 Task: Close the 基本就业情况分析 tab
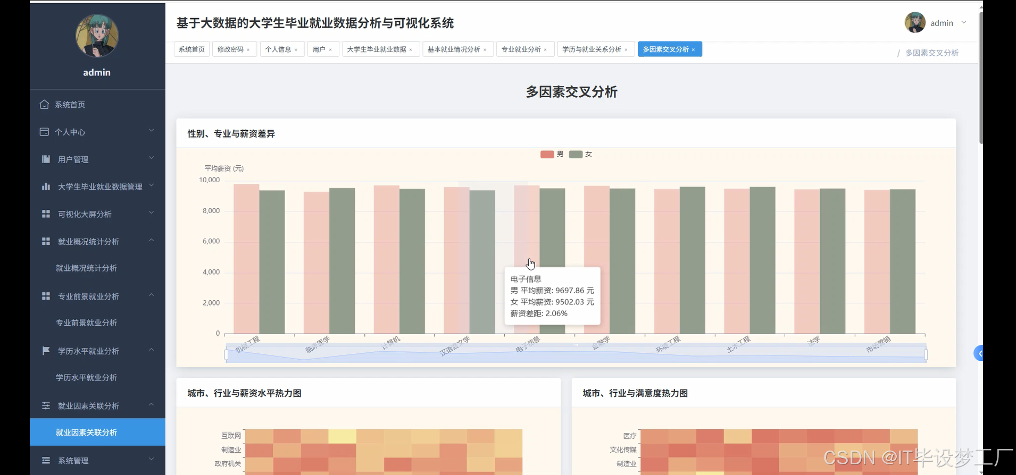click(485, 50)
